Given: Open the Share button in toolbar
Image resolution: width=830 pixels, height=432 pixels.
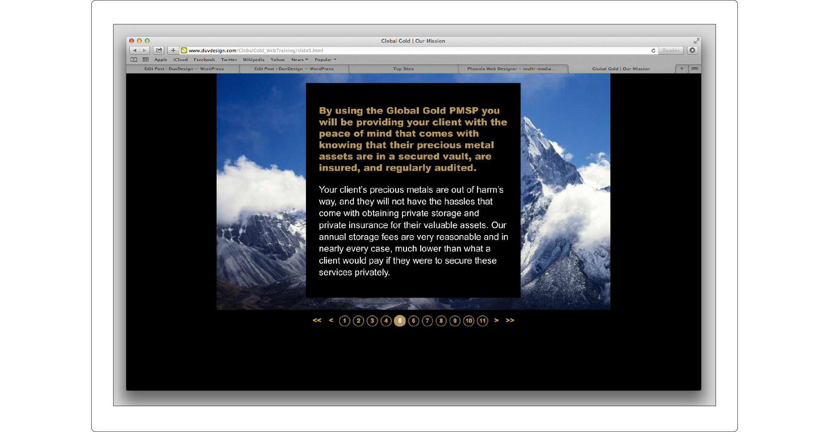Looking at the screenshot, I should click(159, 51).
